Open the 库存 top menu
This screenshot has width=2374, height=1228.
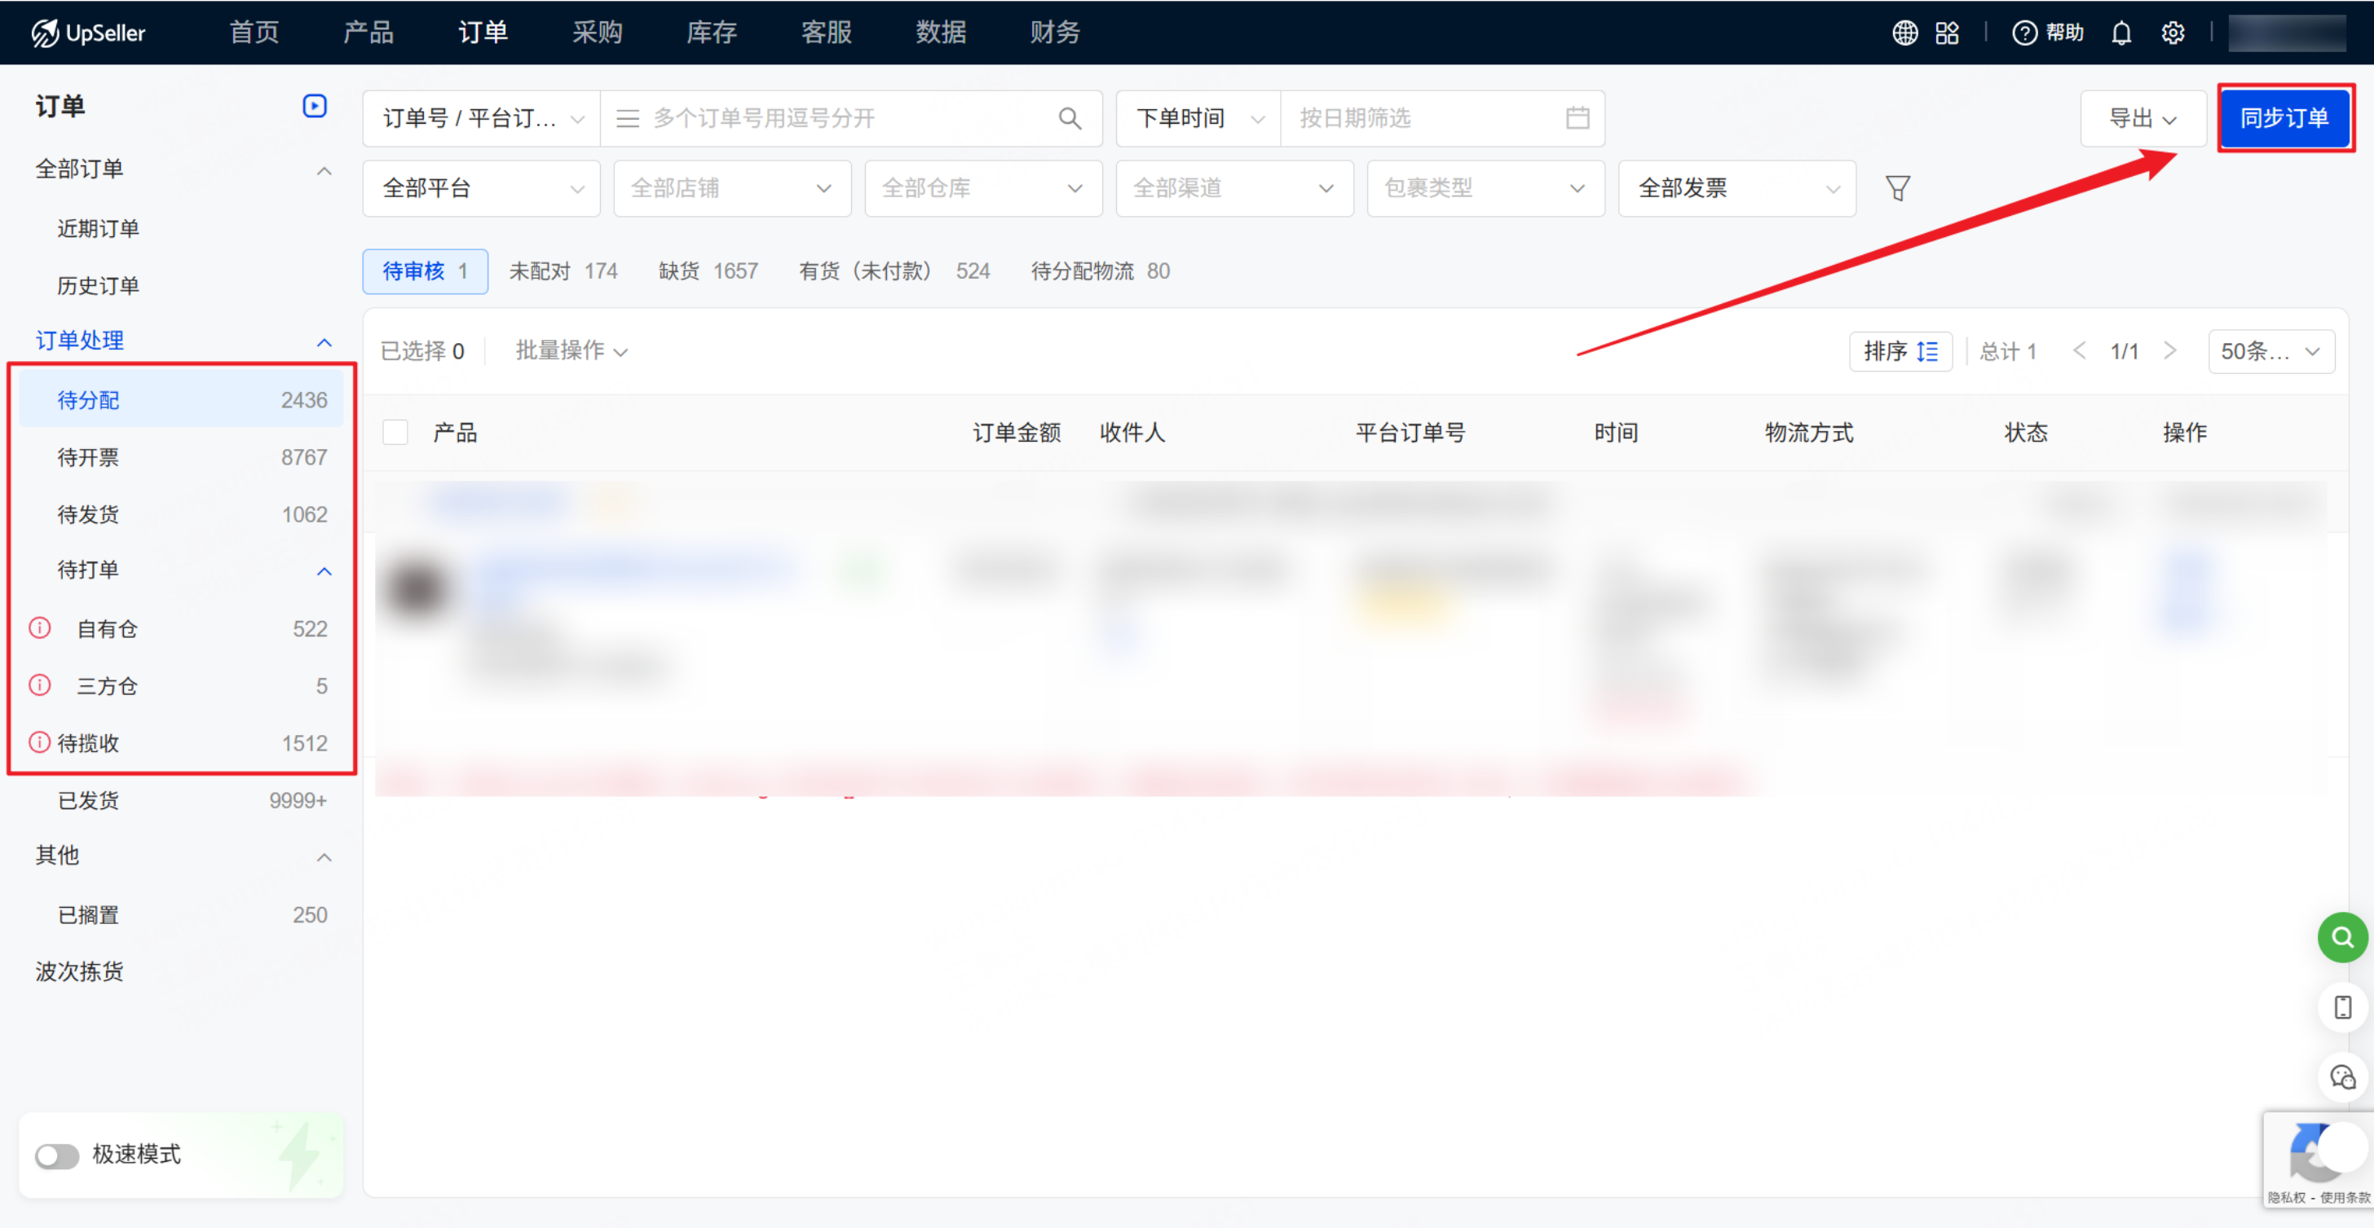click(x=711, y=33)
